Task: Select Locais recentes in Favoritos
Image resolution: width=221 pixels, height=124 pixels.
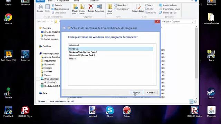Action: tap(49, 39)
